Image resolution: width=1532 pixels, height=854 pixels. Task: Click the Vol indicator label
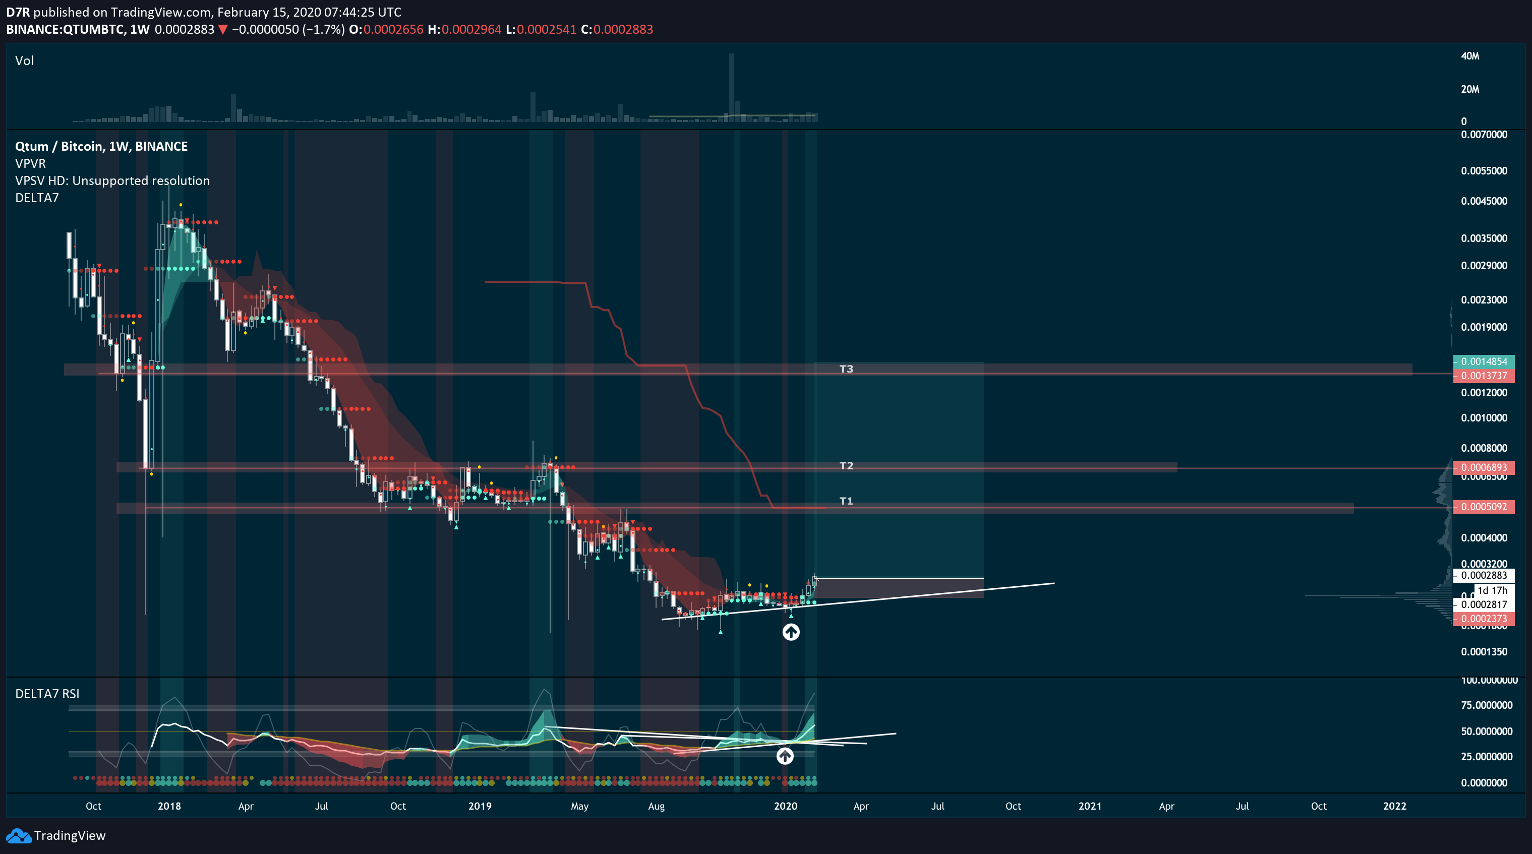(24, 60)
